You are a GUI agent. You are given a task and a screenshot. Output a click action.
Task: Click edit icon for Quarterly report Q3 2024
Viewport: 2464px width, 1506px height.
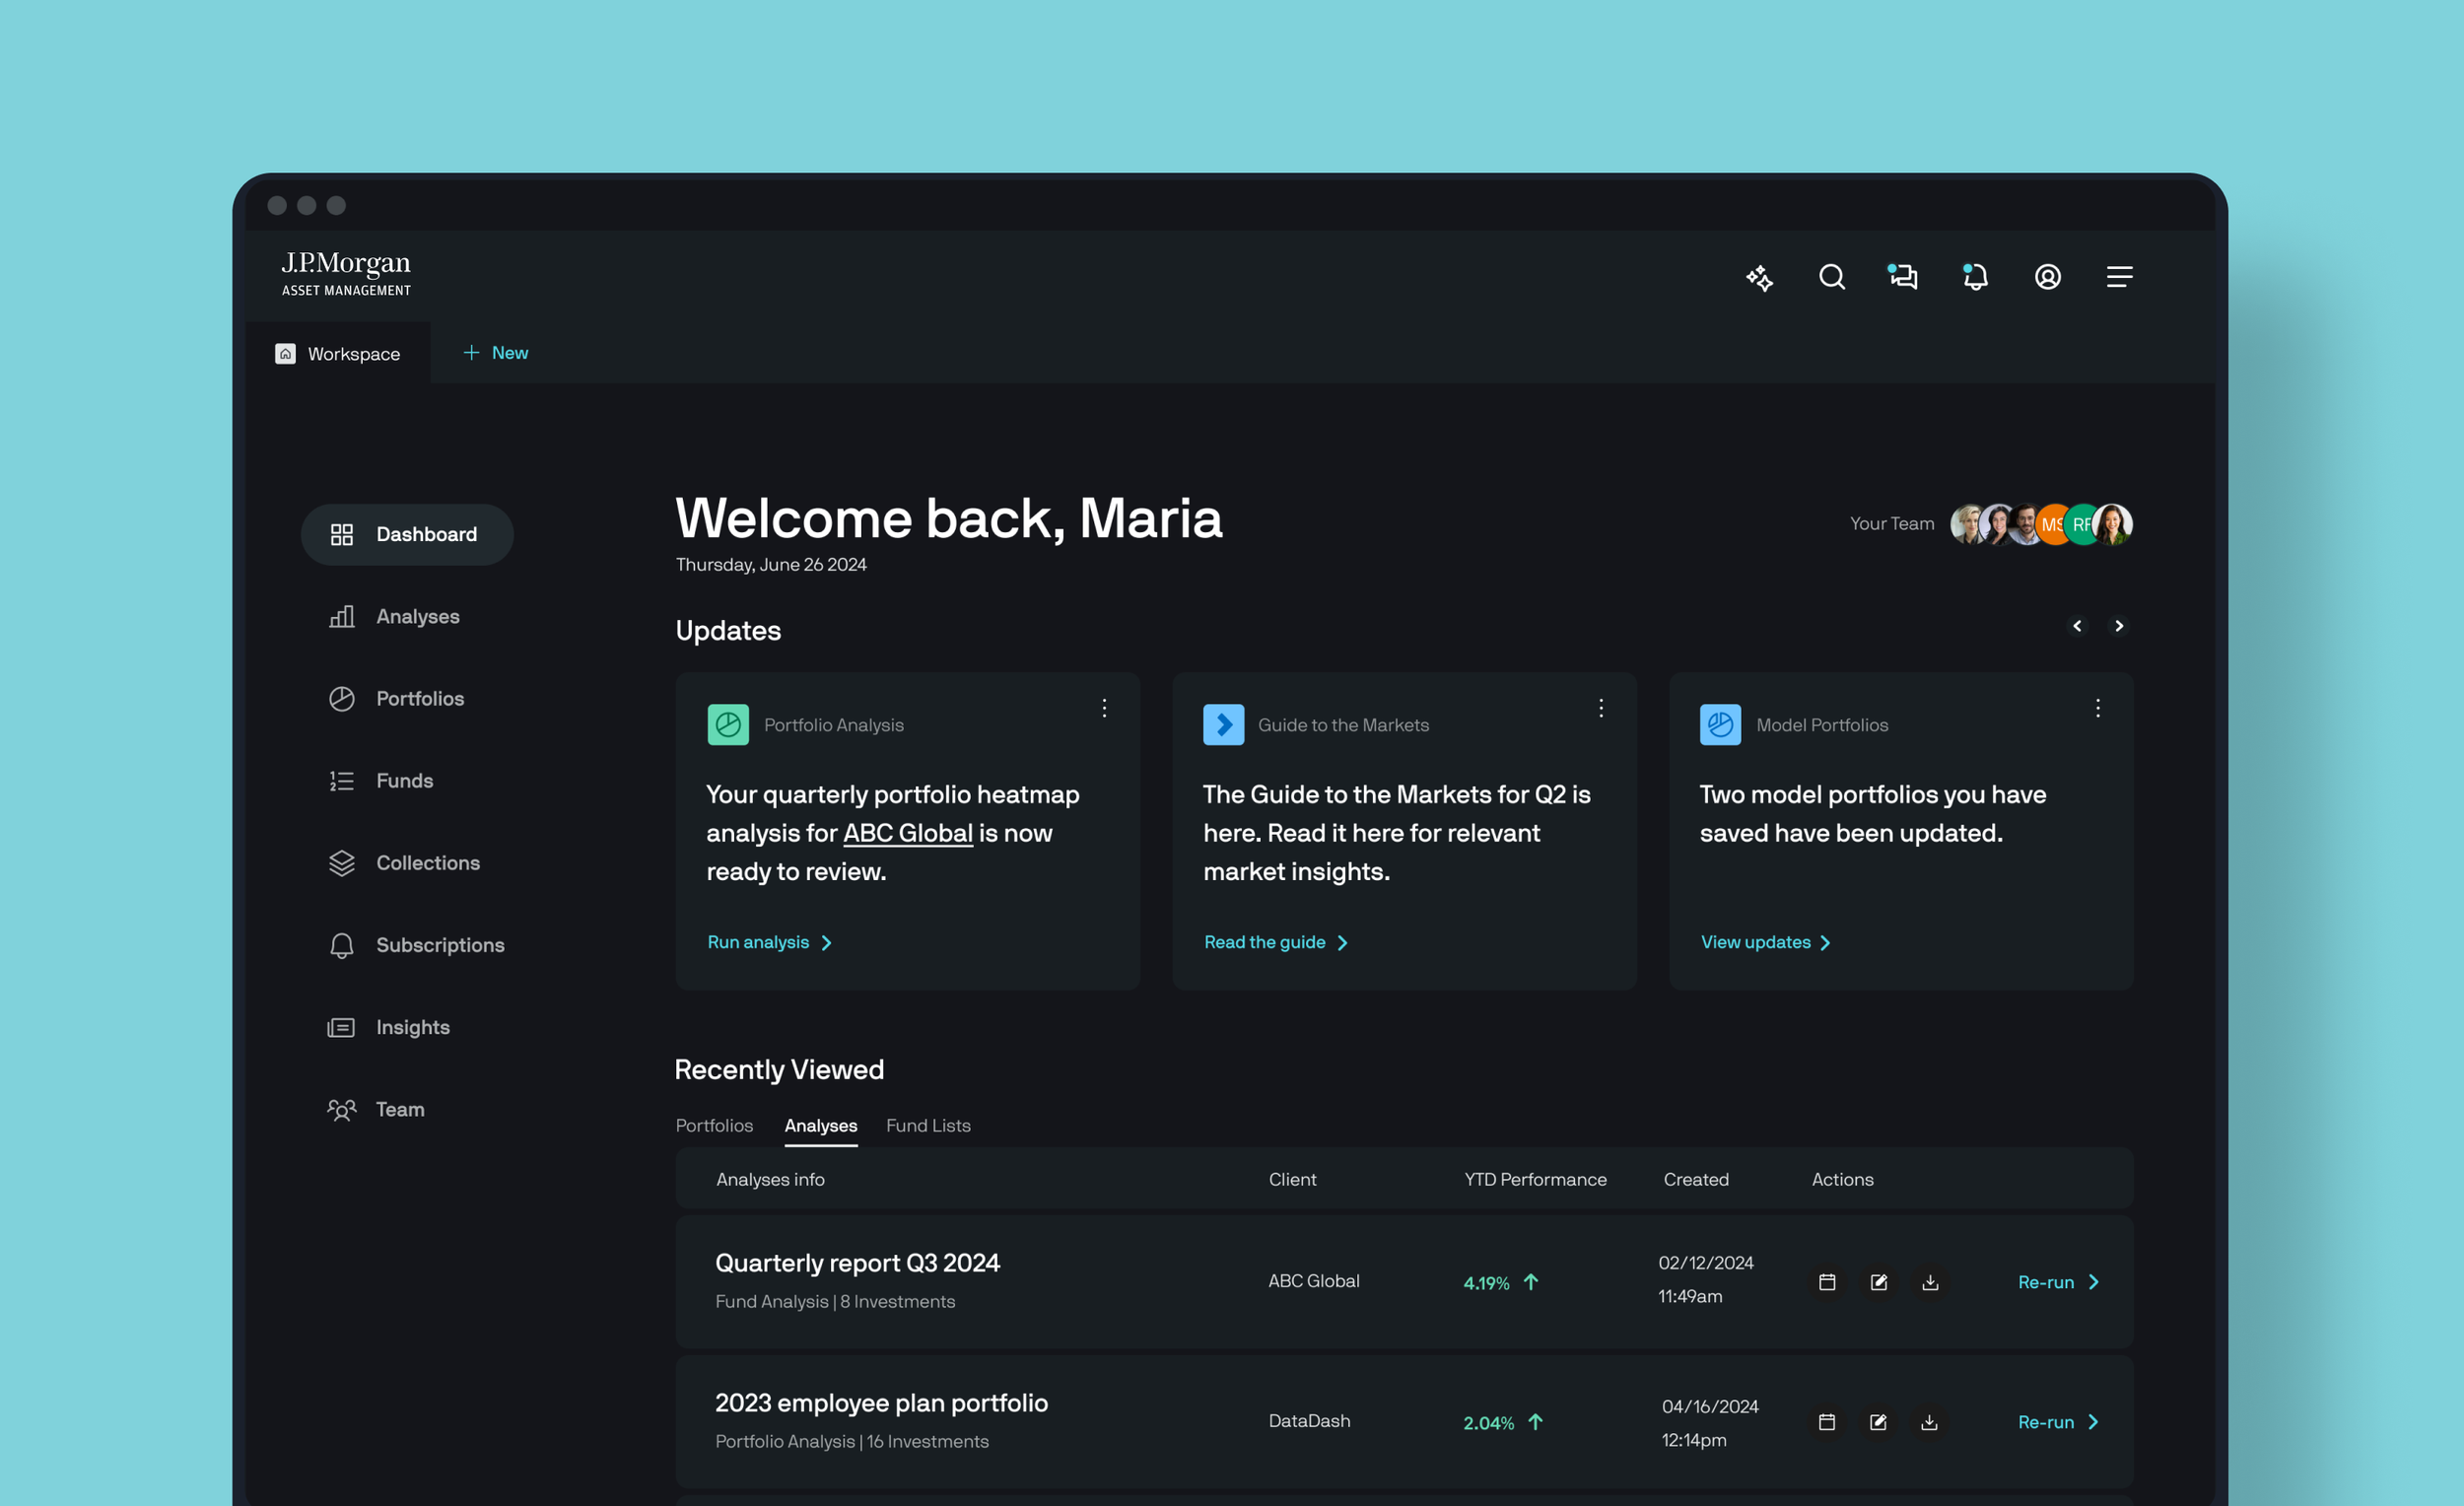1879,1282
